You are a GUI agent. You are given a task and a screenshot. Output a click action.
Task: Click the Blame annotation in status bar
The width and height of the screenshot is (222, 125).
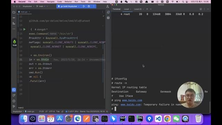(92, 111)
